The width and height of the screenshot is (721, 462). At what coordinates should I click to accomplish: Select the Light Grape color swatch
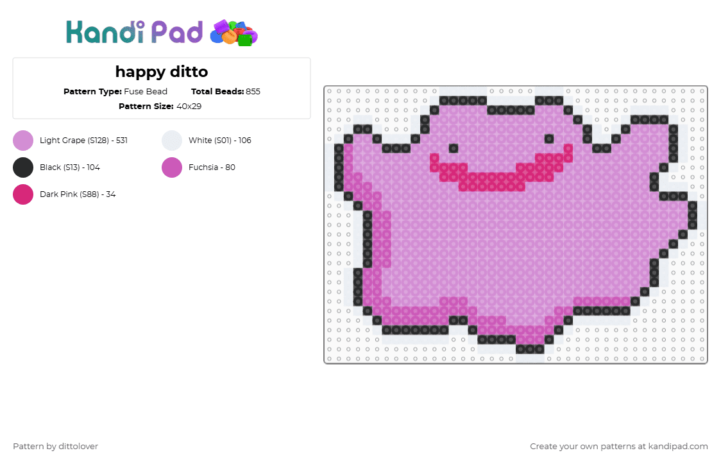click(x=23, y=141)
